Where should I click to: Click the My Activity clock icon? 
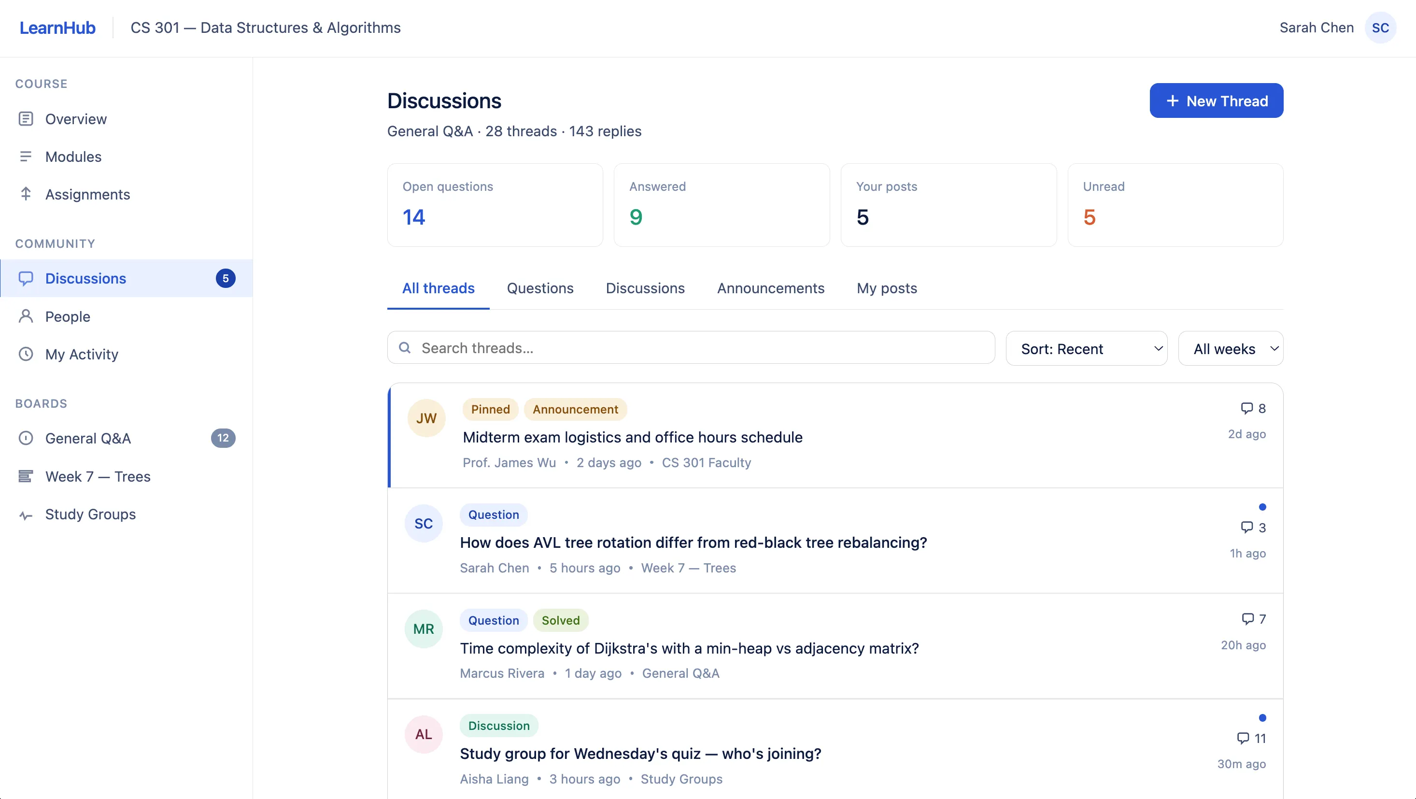coord(26,354)
